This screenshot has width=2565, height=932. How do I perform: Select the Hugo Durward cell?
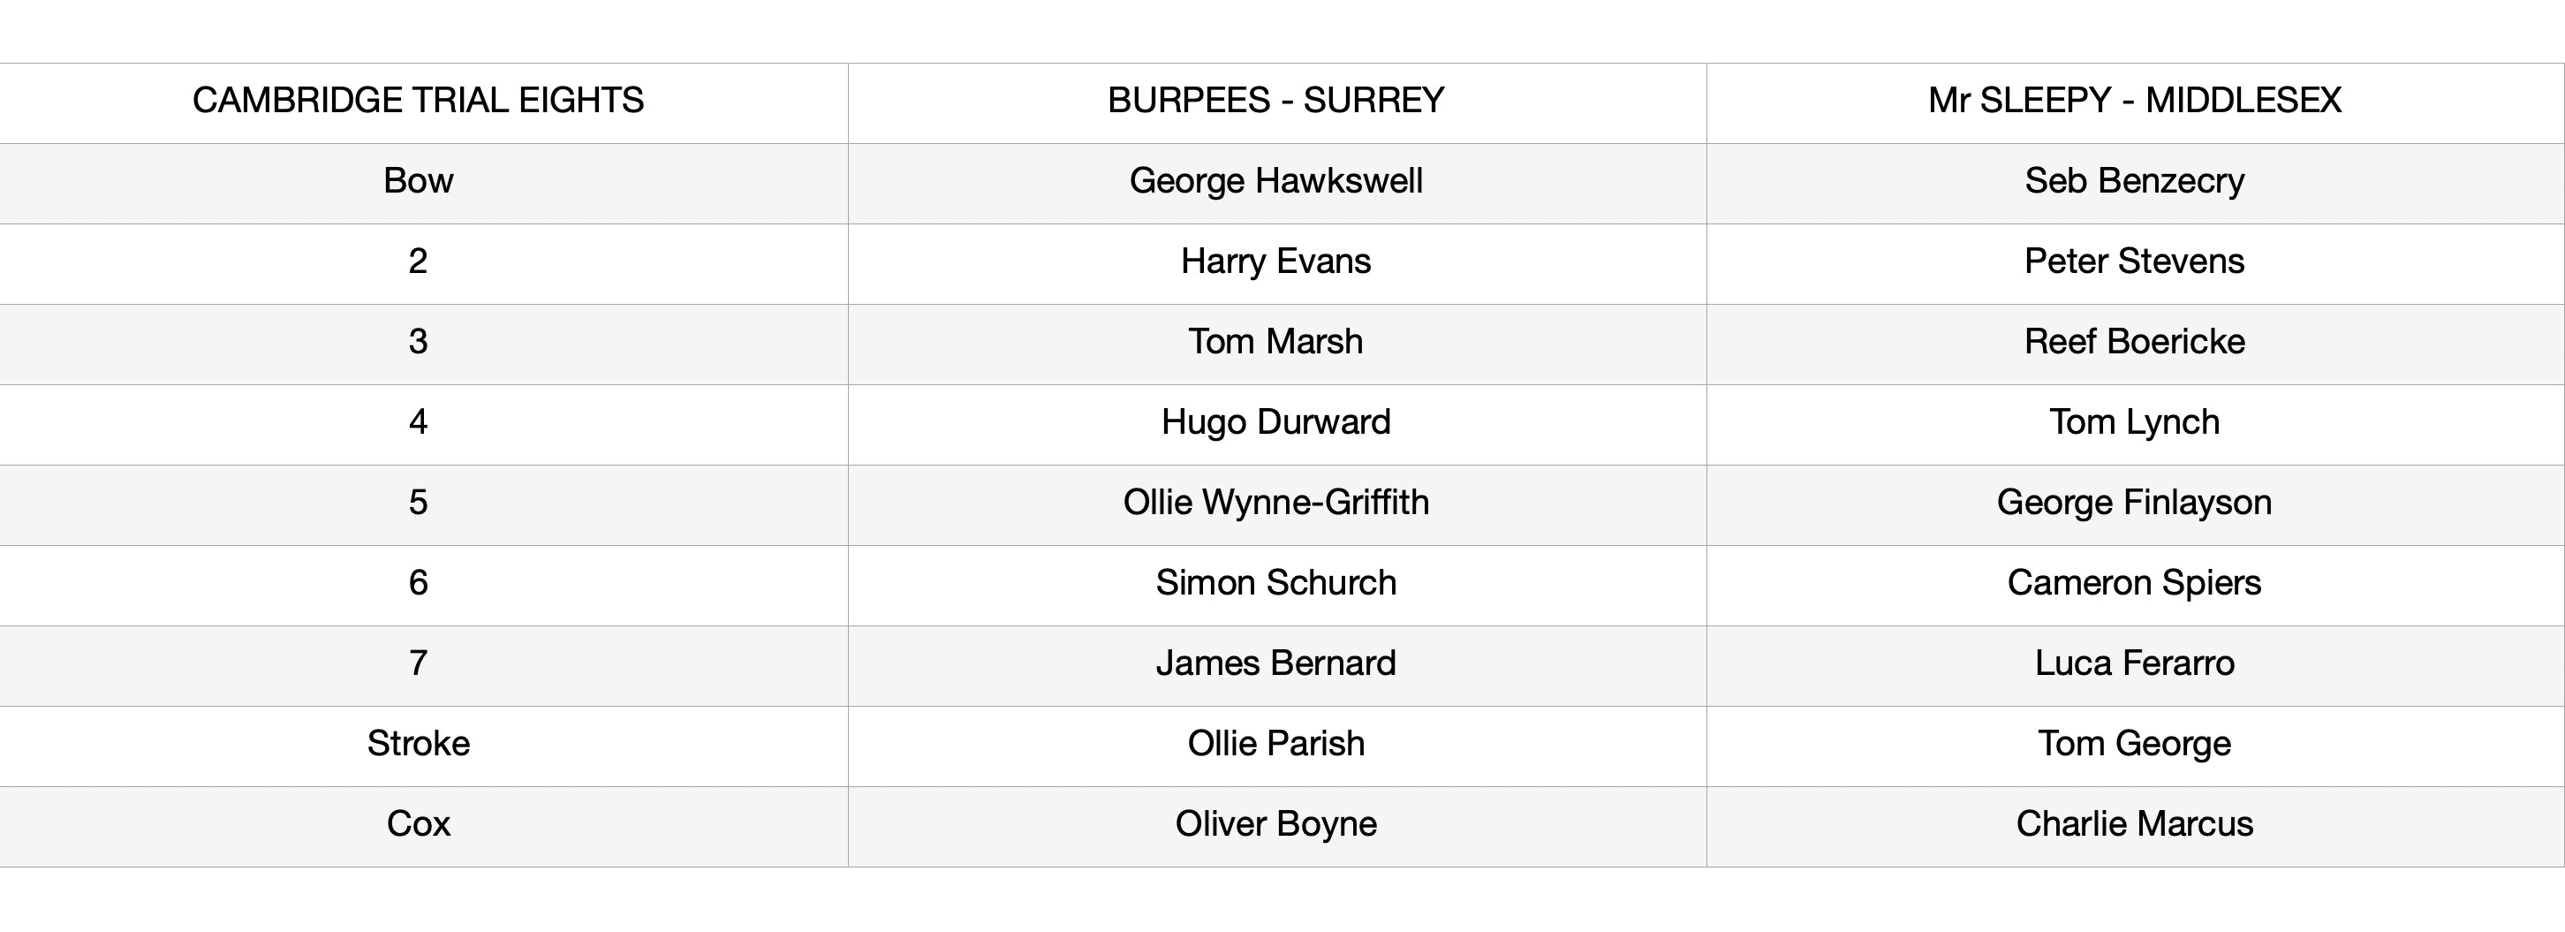tap(1275, 422)
